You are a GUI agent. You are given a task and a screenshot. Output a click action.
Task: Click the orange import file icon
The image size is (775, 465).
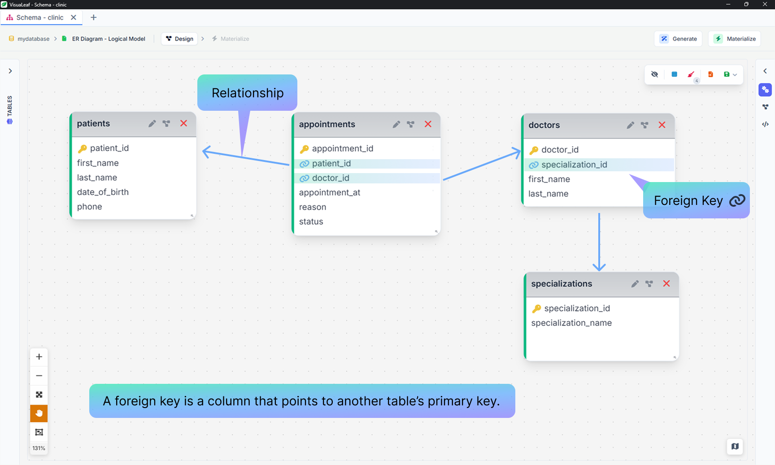click(710, 74)
